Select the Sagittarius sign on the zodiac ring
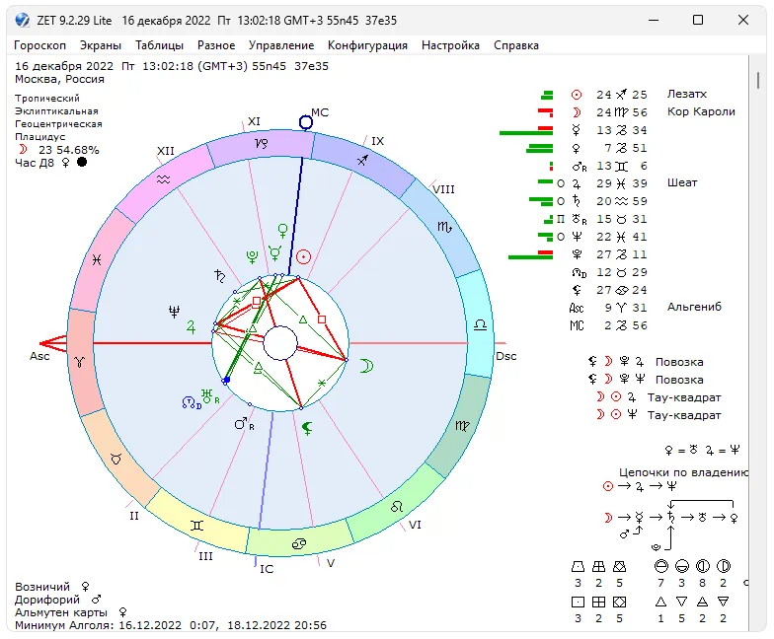The height and width of the screenshot is (639, 774). [363, 160]
